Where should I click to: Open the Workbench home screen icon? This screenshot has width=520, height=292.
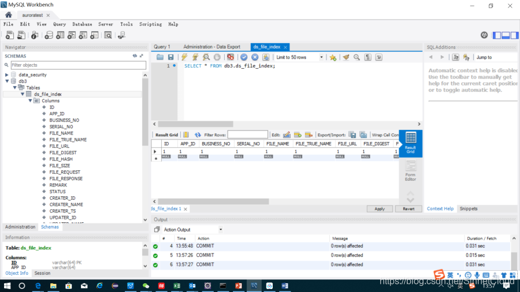(8, 15)
